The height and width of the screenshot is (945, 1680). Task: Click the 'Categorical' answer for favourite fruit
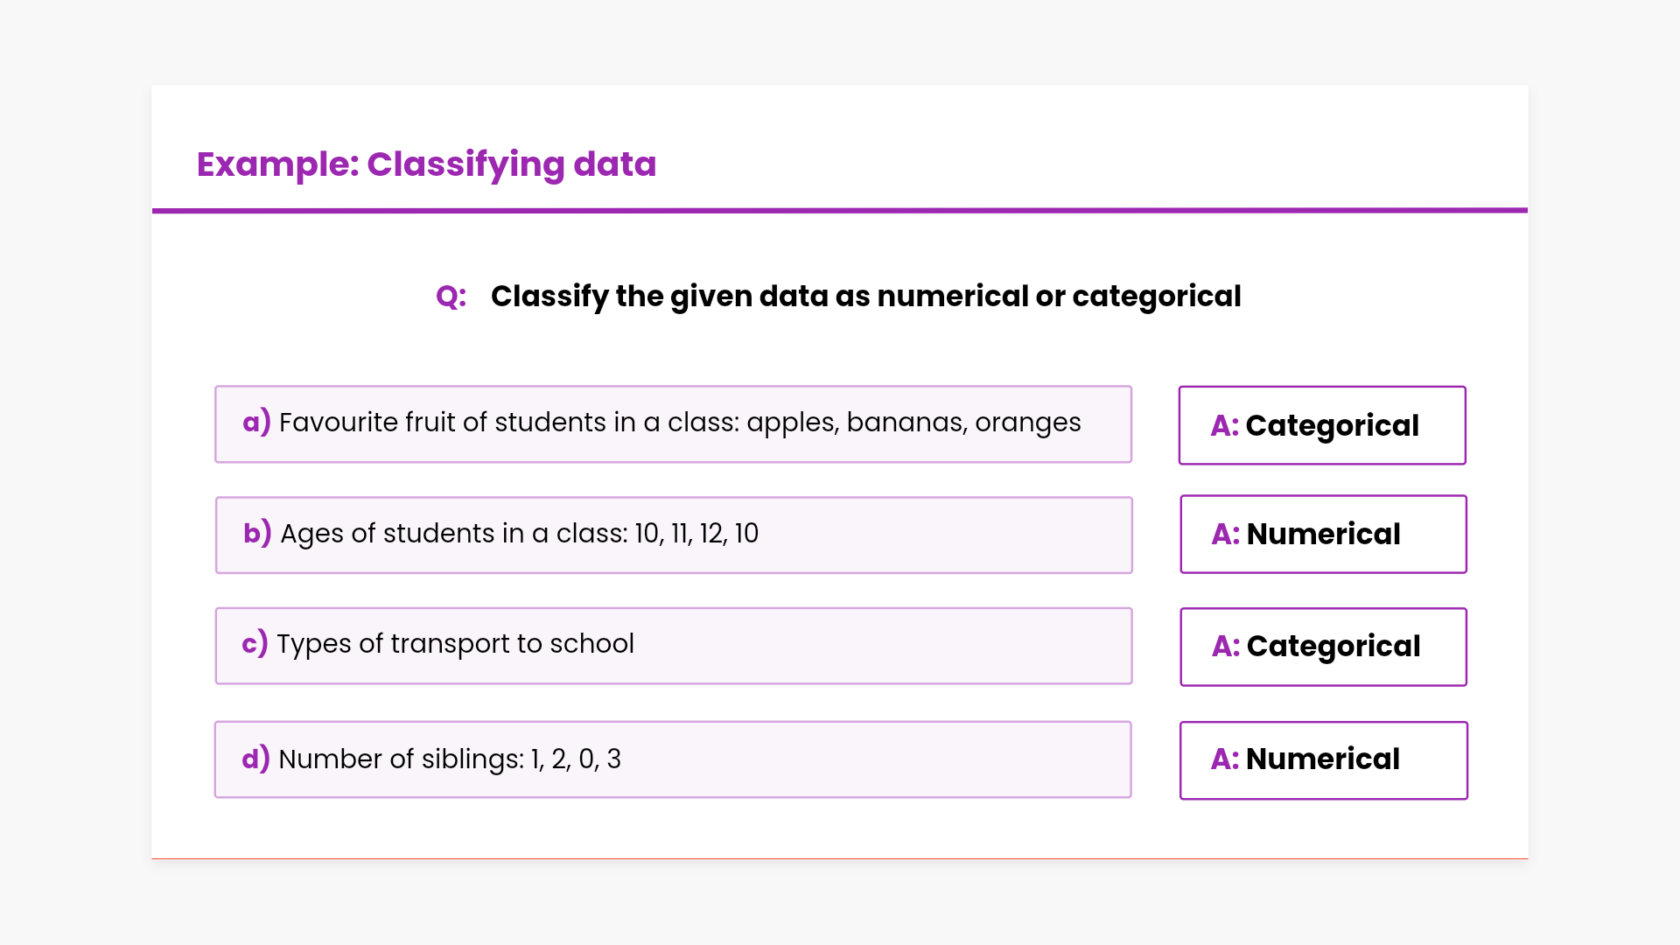pos(1332,426)
